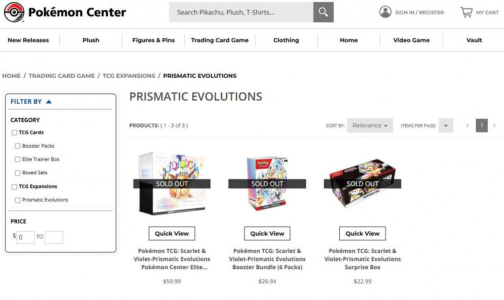Open the Plush menu
504x300 pixels.
click(91, 40)
